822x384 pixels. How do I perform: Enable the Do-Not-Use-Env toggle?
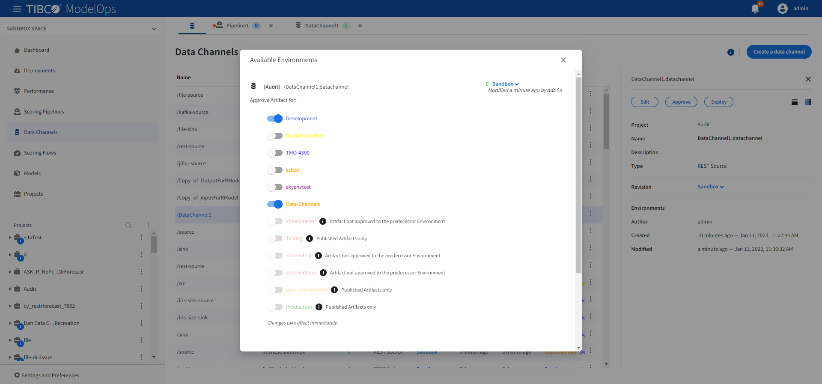point(275,136)
